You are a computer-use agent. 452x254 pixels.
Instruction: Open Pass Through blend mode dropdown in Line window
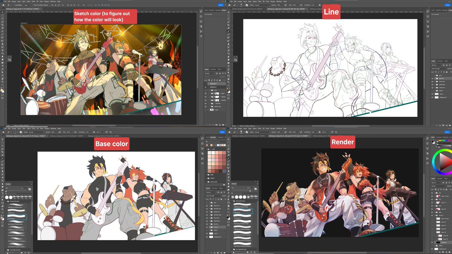439,68
